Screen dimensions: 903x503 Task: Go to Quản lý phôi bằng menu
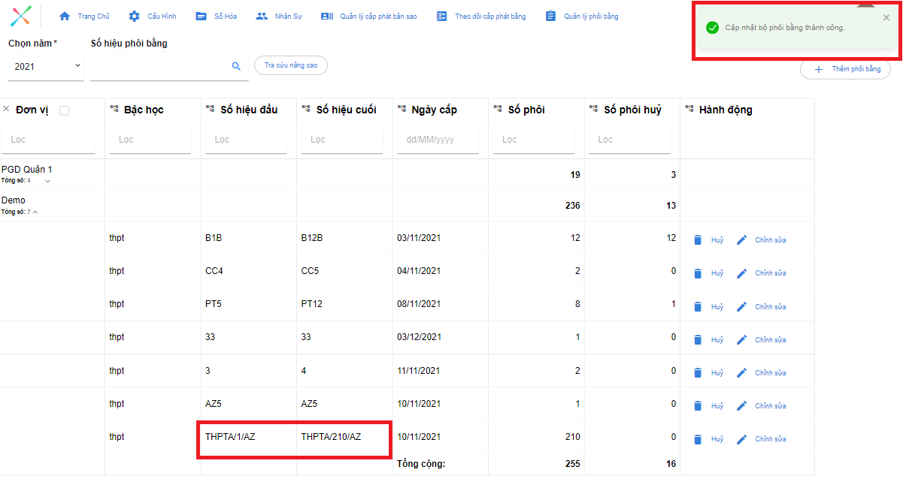point(582,16)
